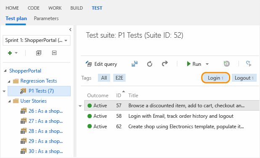Run the selected tests
This screenshot has width=260, height=158.
click(x=194, y=64)
